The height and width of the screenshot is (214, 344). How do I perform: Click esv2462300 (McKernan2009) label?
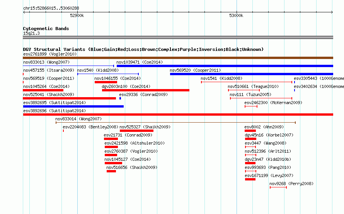pos(273,103)
